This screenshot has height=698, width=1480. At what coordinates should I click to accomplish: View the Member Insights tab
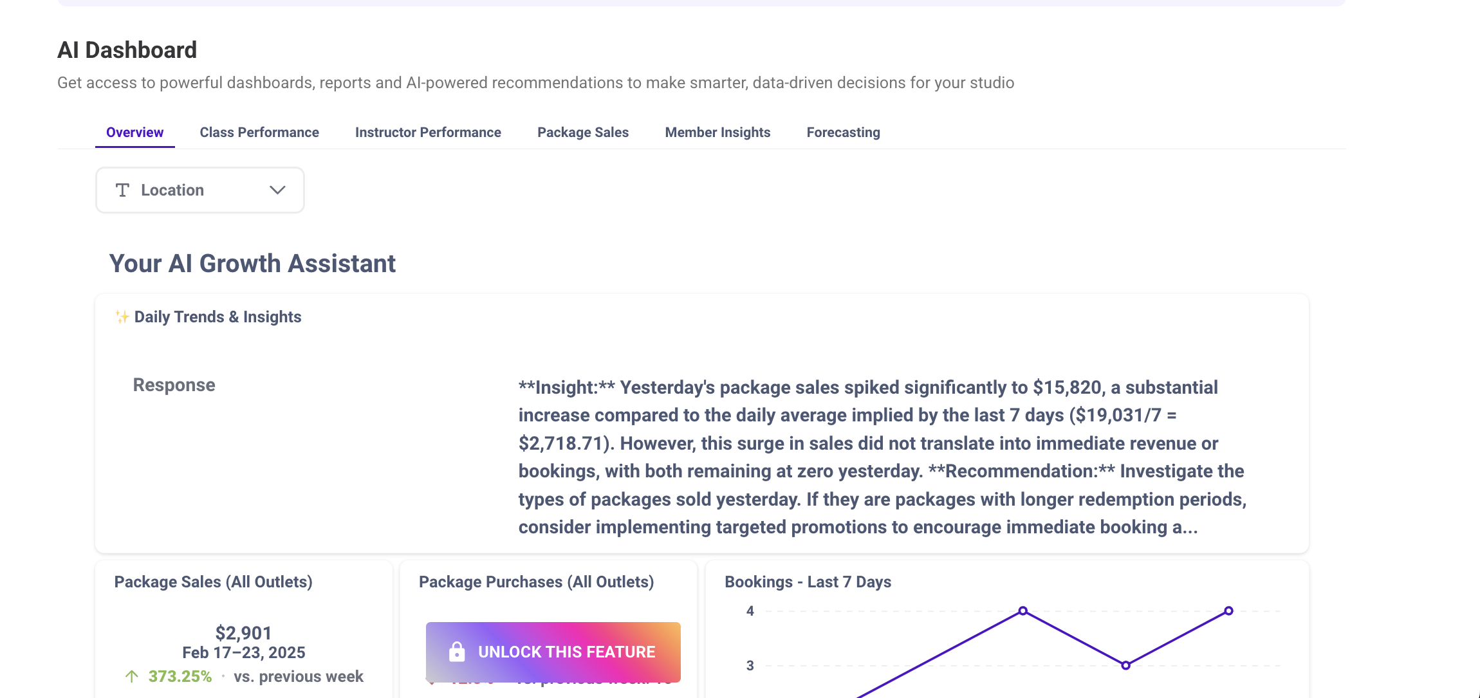717,133
